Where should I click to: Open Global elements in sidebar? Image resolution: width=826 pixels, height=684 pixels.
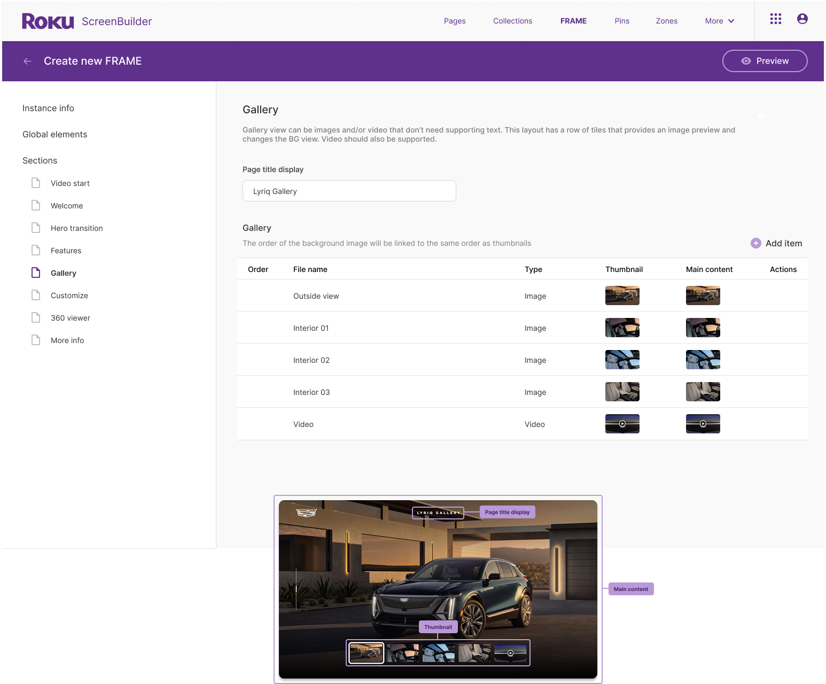point(54,134)
